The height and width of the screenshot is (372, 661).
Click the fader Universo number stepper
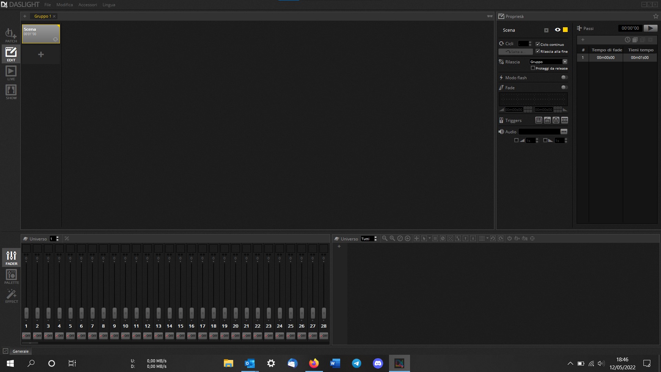click(x=57, y=238)
